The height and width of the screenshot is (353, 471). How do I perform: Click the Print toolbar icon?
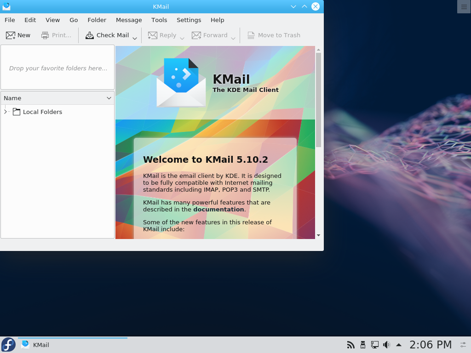coord(45,35)
